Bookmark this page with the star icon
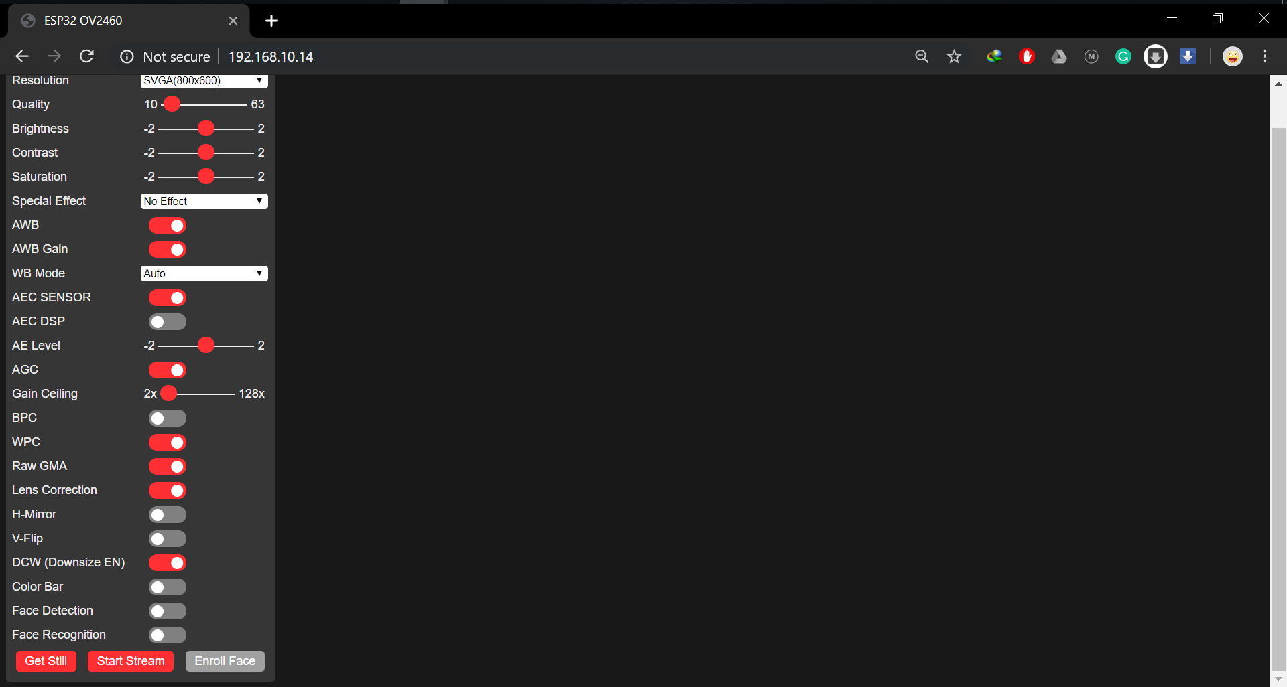 (x=954, y=56)
